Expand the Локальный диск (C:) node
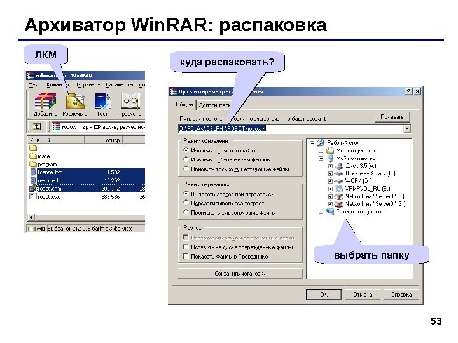 tap(330, 173)
